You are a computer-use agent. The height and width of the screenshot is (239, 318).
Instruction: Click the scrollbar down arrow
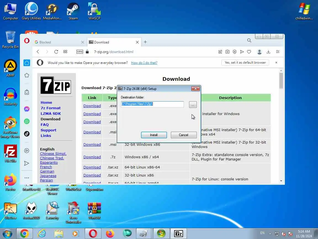click(281, 181)
